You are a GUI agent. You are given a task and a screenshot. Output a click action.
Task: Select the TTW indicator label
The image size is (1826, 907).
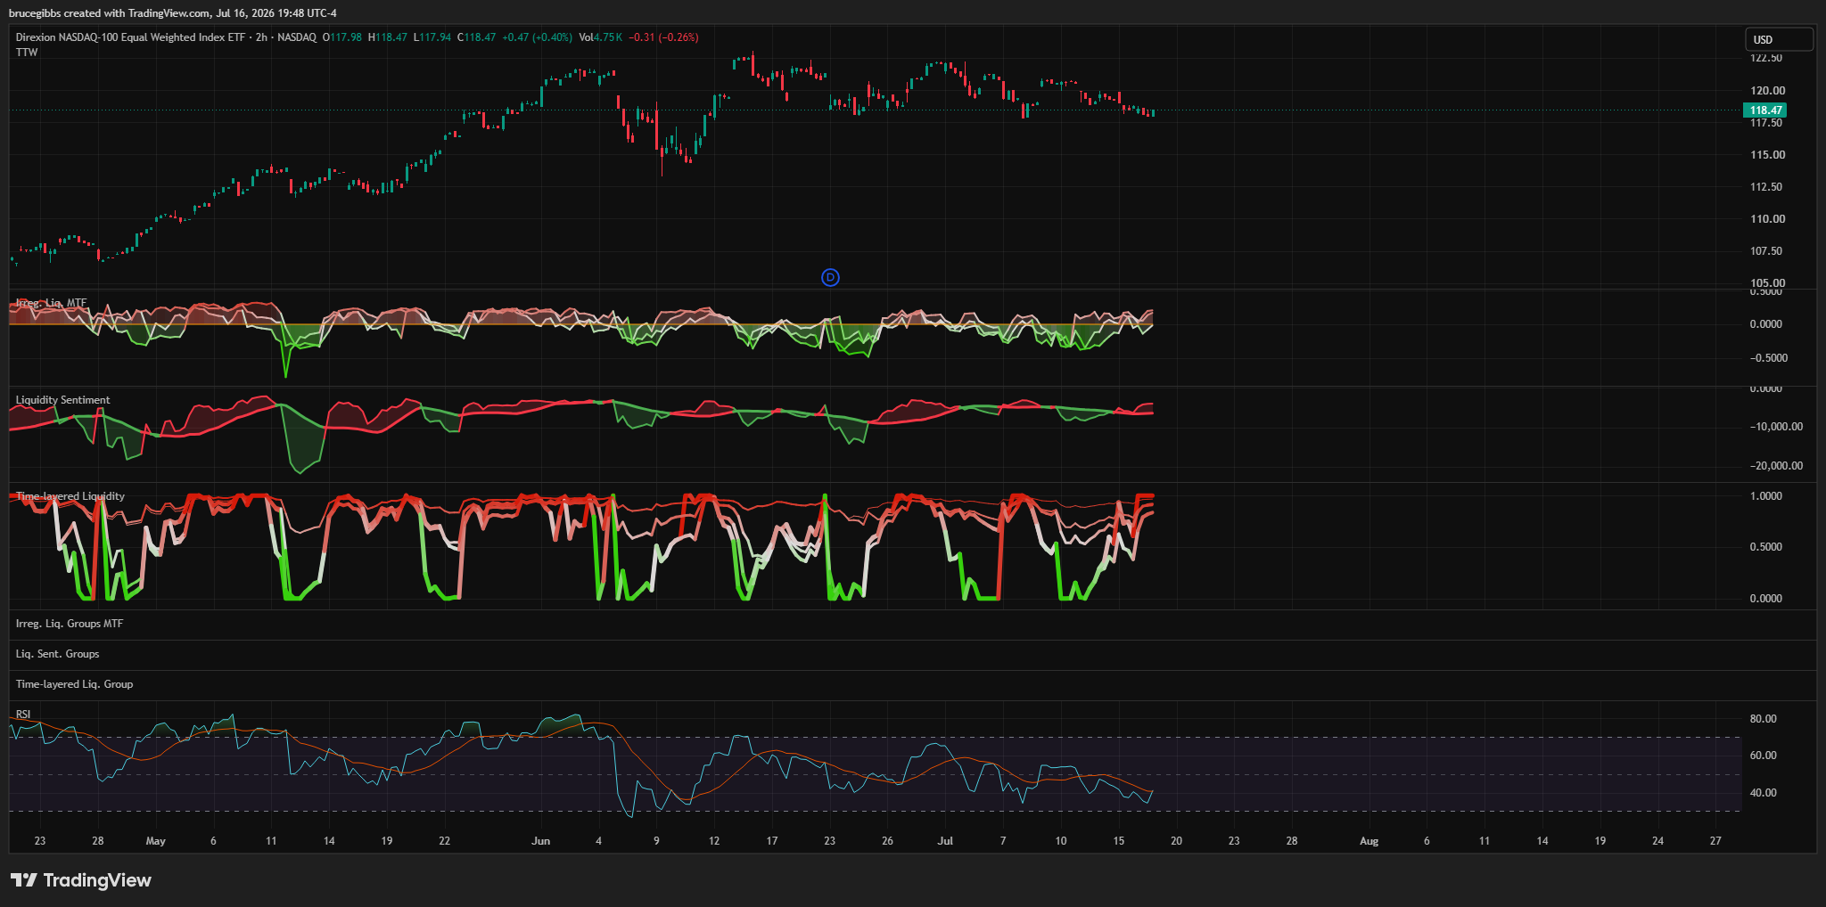point(27,53)
